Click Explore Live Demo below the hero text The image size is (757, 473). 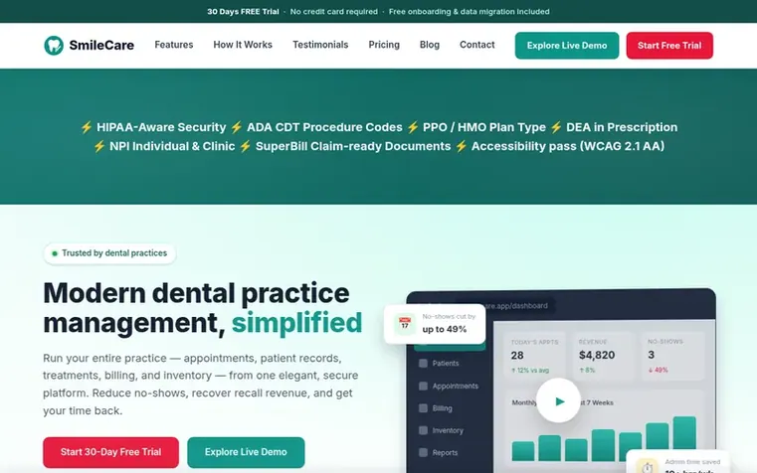pyautogui.click(x=246, y=452)
